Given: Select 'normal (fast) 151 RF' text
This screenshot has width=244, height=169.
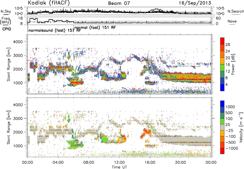Looking at the screenshot, I should 95,27.
